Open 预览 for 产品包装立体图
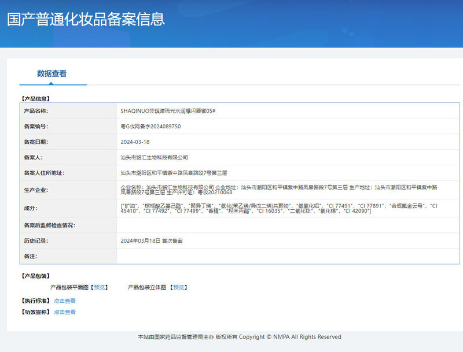This screenshot has width=463, height=352. click(x=179, y=287)
